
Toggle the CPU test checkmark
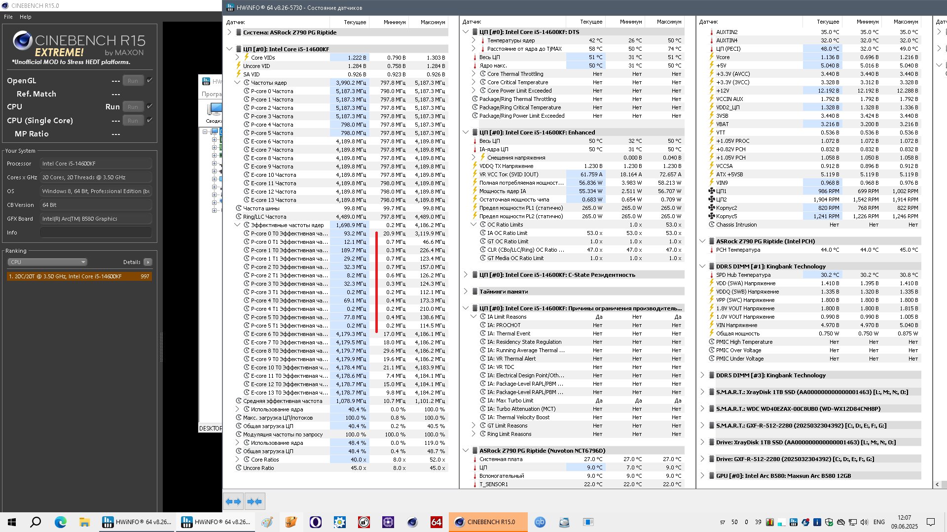click(150, 106)
